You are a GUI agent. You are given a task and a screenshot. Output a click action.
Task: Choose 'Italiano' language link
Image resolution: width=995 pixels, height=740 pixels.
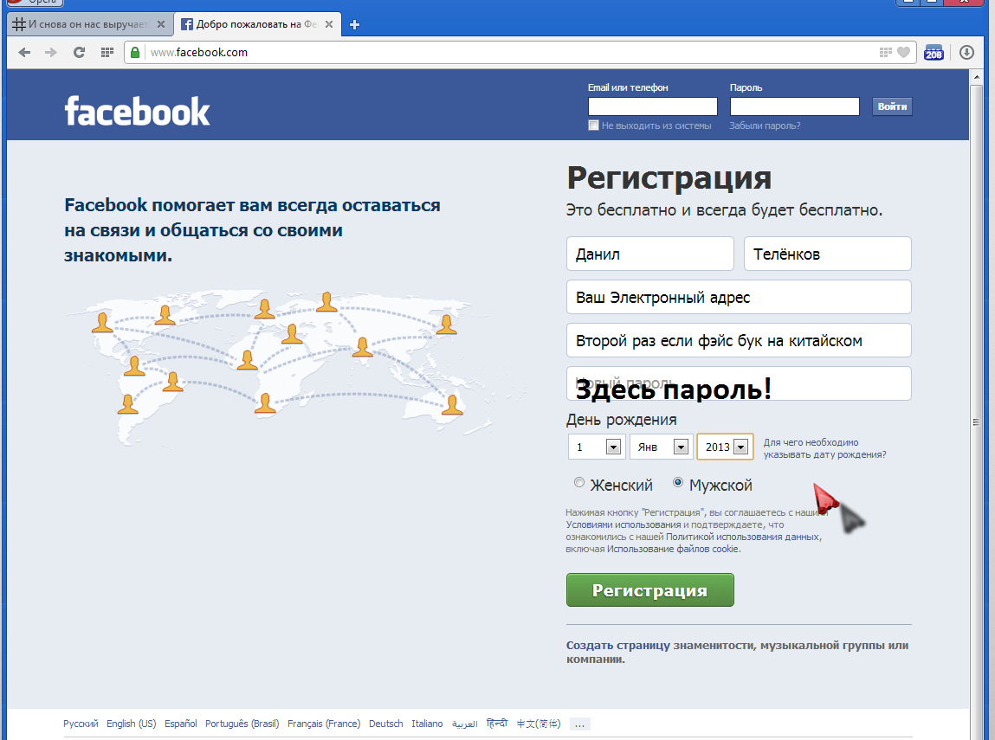pyautogui.click(x=427, y=724)
